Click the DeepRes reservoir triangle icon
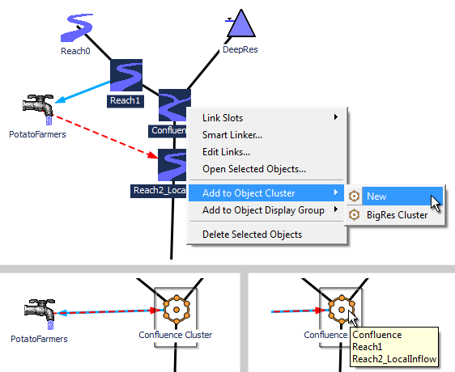Viewport: 455px width, 372px height. coord(240,23)
